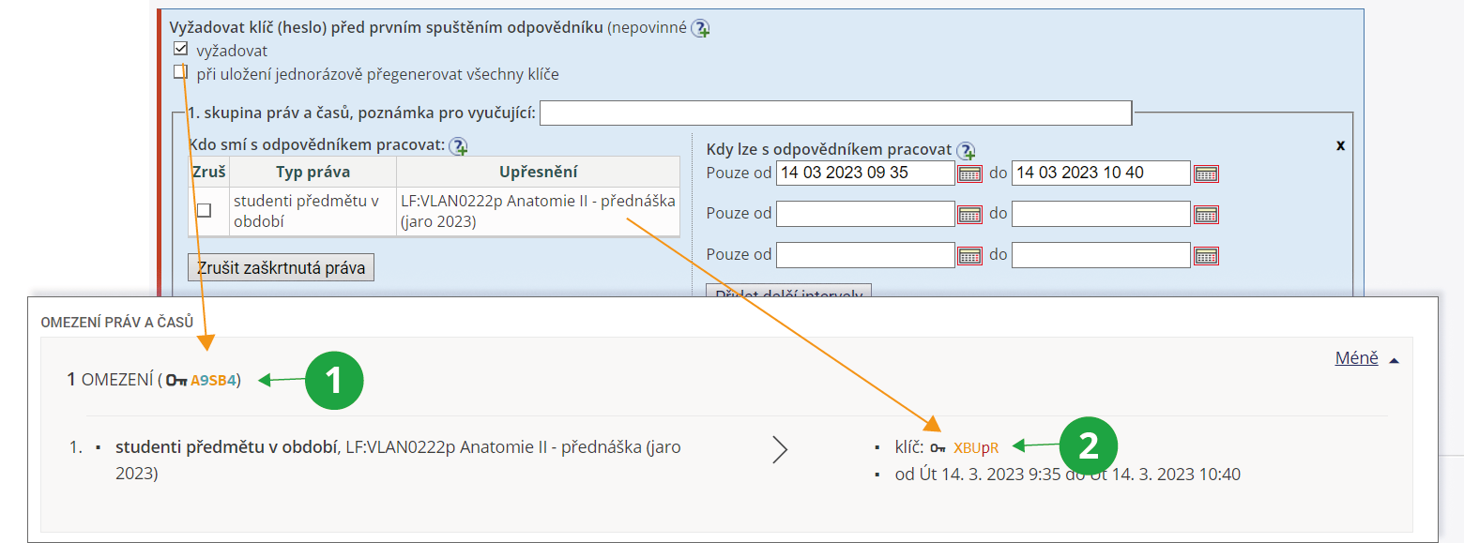This screenshot has width=1464, height=543.
Task: Uncheck the 'vyžadovat' checkbox
Action: point(181,50)
